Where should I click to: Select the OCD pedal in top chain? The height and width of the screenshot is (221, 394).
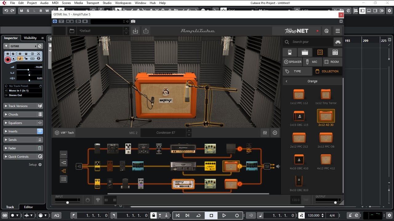[128, 149]
